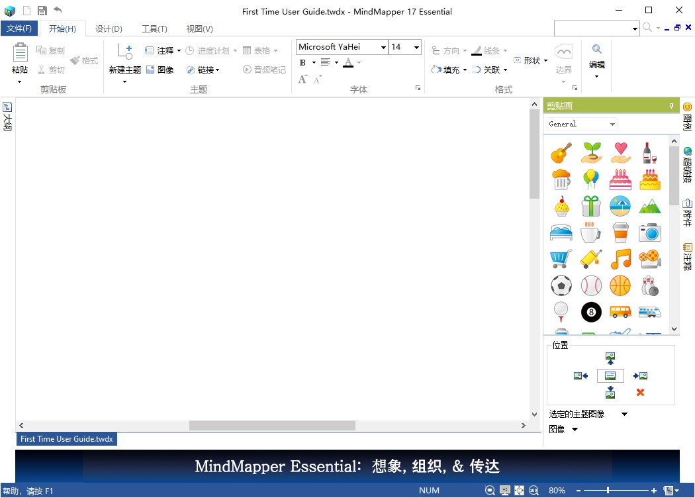Click the zoom out minus button
The width and height of the screenshot is (695, 498).
[x=578, y=491]
